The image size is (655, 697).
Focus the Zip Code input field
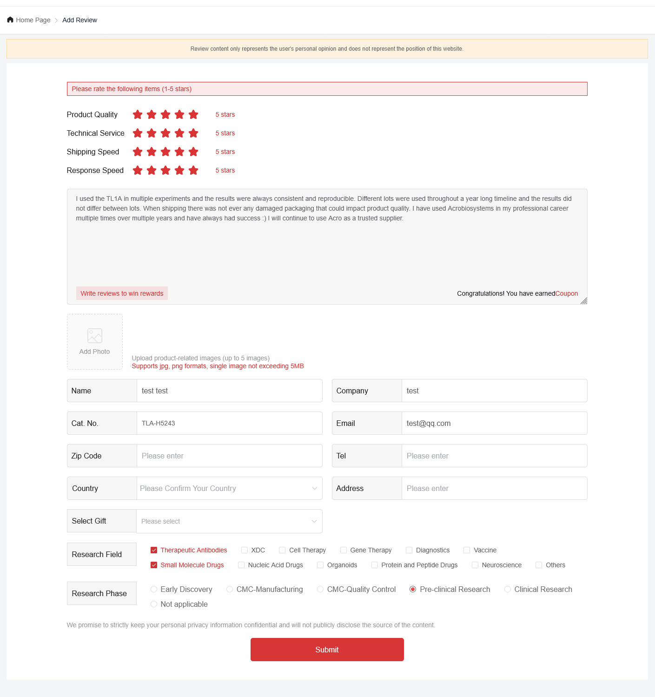point(230,456)
